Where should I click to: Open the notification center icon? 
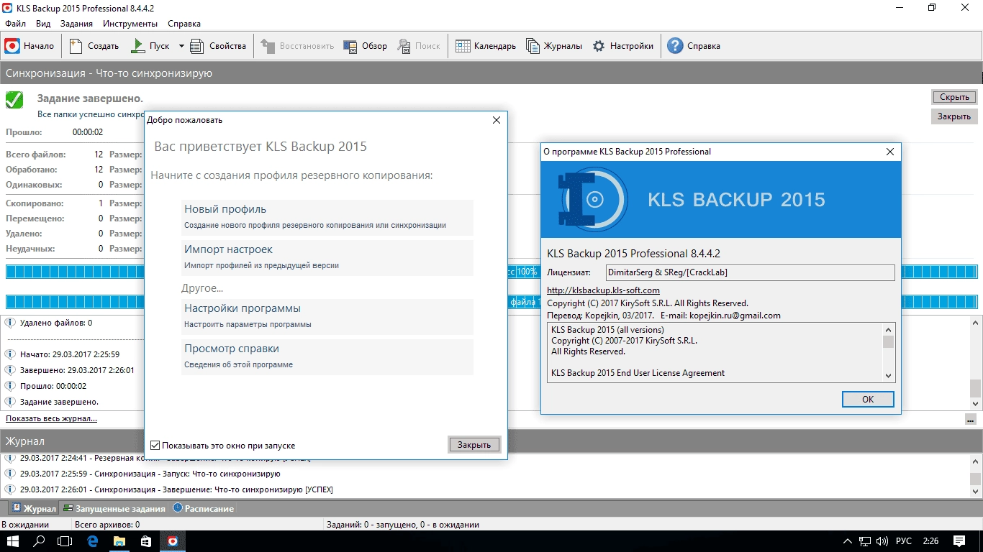click(x=959, y=540)
